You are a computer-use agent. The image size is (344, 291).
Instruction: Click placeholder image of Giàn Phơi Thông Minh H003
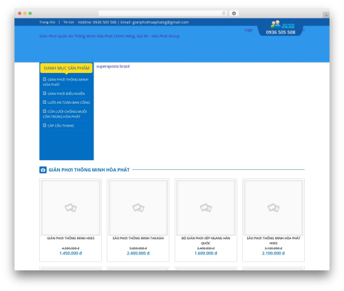coord(71,208)
